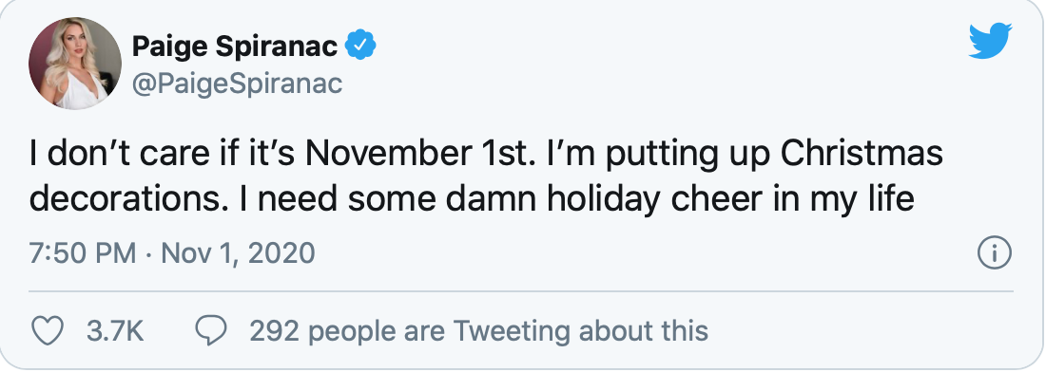The width and height of the screenshot is (1046, 372).
Task: Click the reply speech bubble icon
Action: tap(211, 331)
